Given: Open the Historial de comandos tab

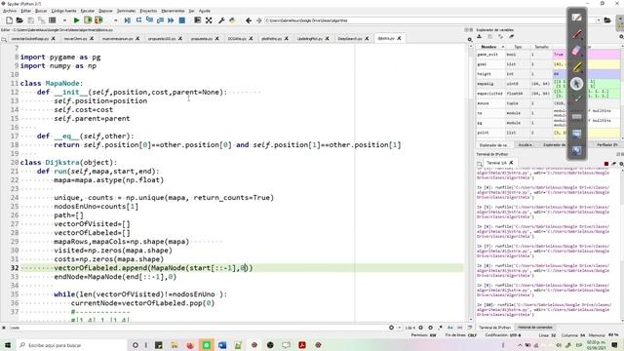Looking at the screenshot, I should pos(535,328).
